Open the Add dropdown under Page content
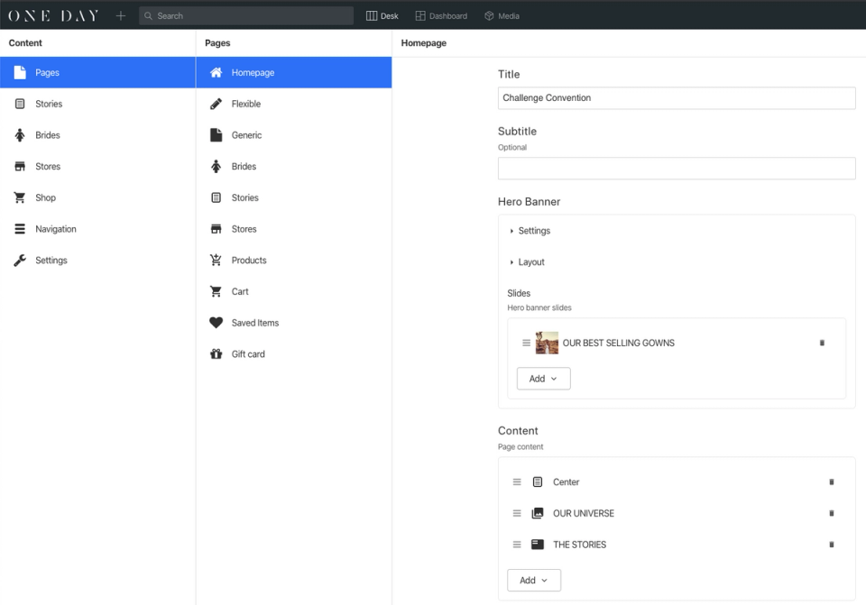 (534, 580)
